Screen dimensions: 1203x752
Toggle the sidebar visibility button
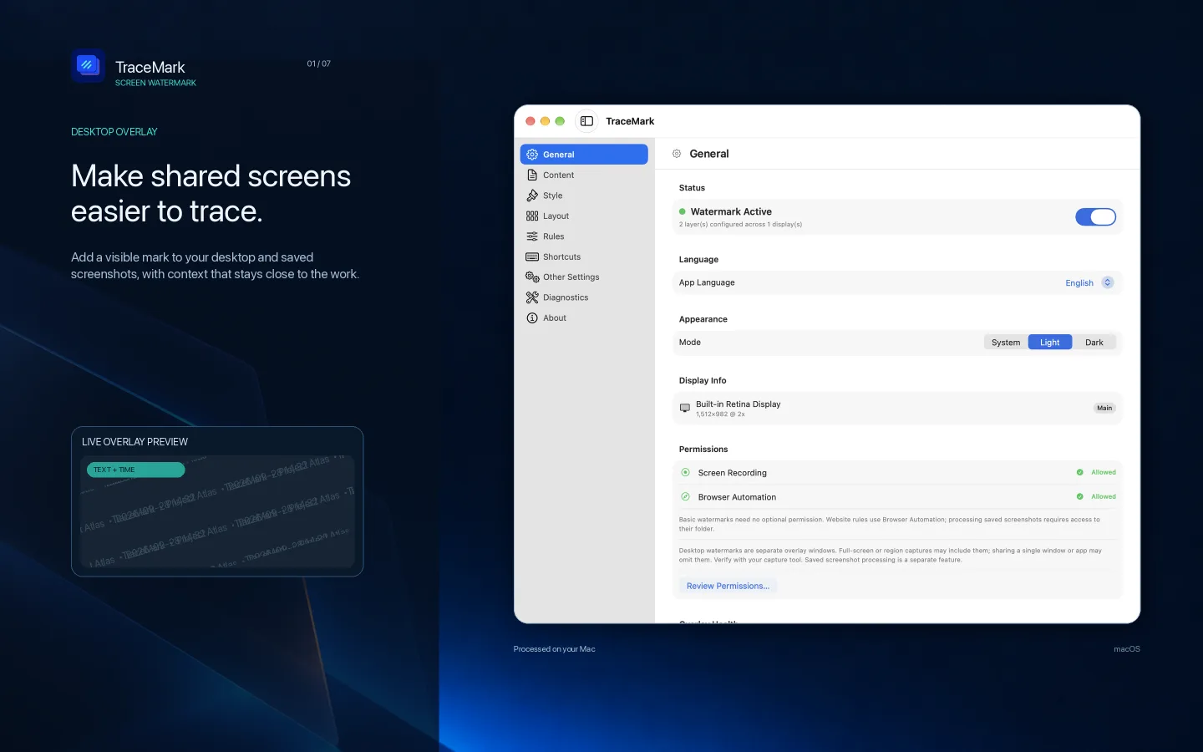point(586,121)
